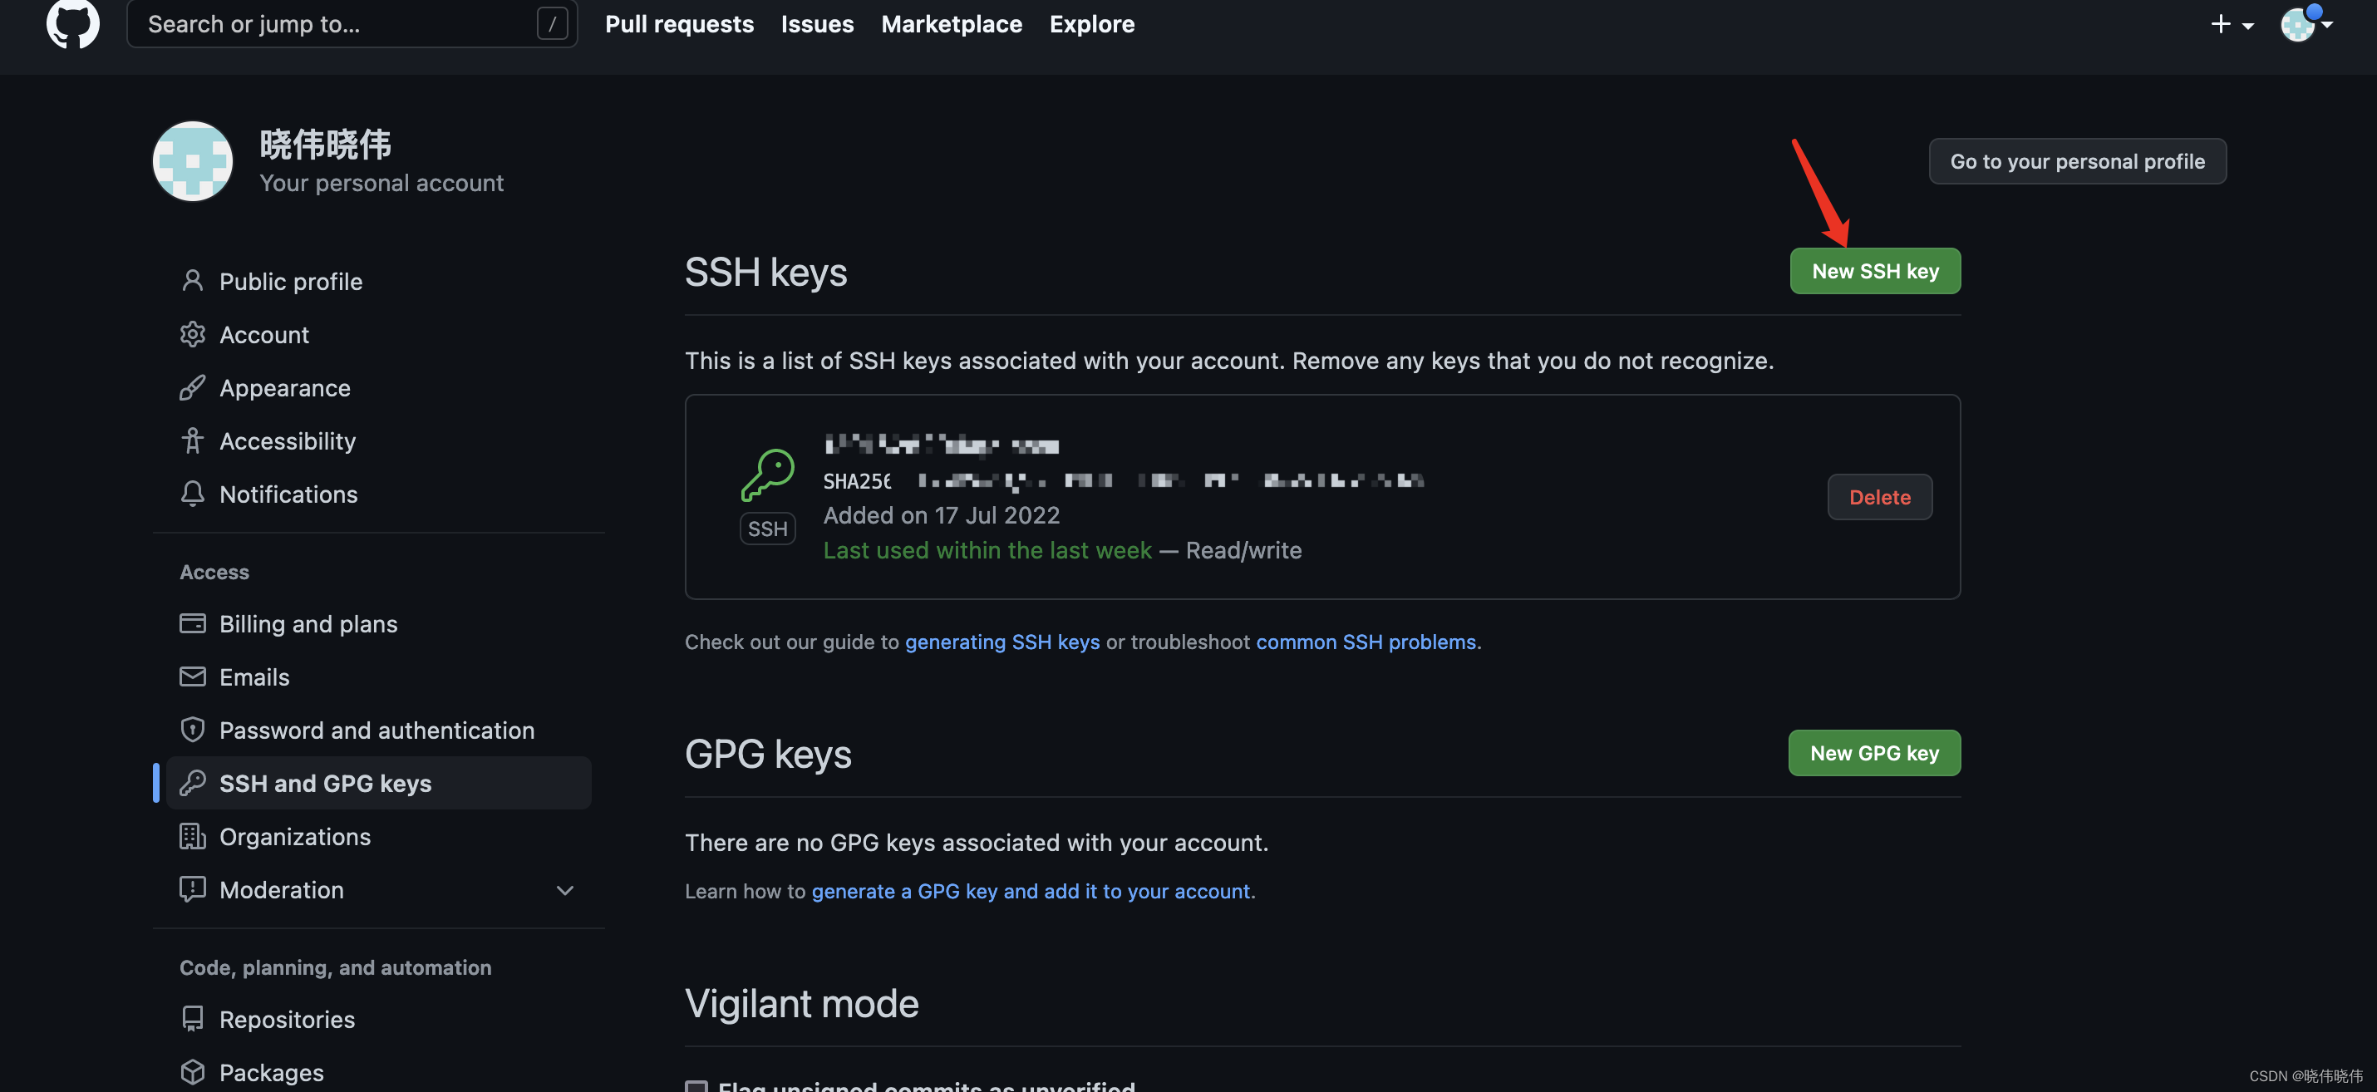Open the user avatar menu dropdown

pyautogui.click(x=2305, y=24)
